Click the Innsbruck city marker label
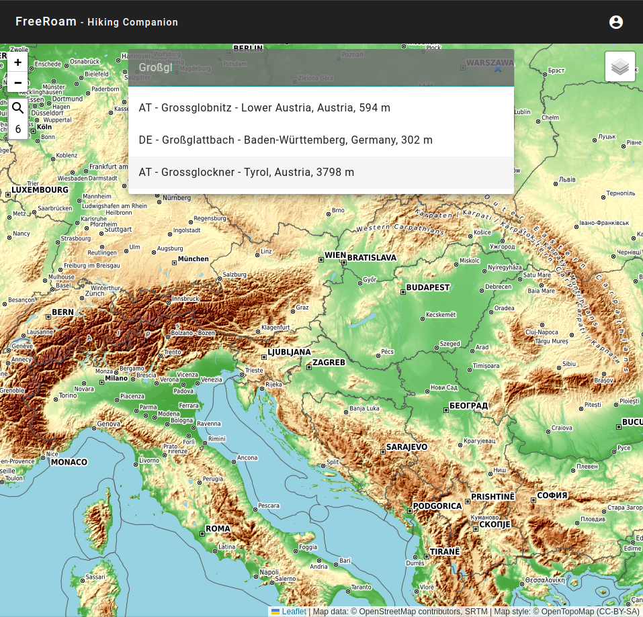 (185, 299)
